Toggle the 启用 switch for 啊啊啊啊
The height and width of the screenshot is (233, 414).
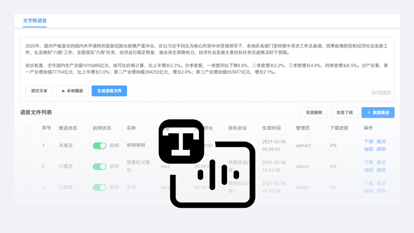pyautogui.click(x=99, y=146)
